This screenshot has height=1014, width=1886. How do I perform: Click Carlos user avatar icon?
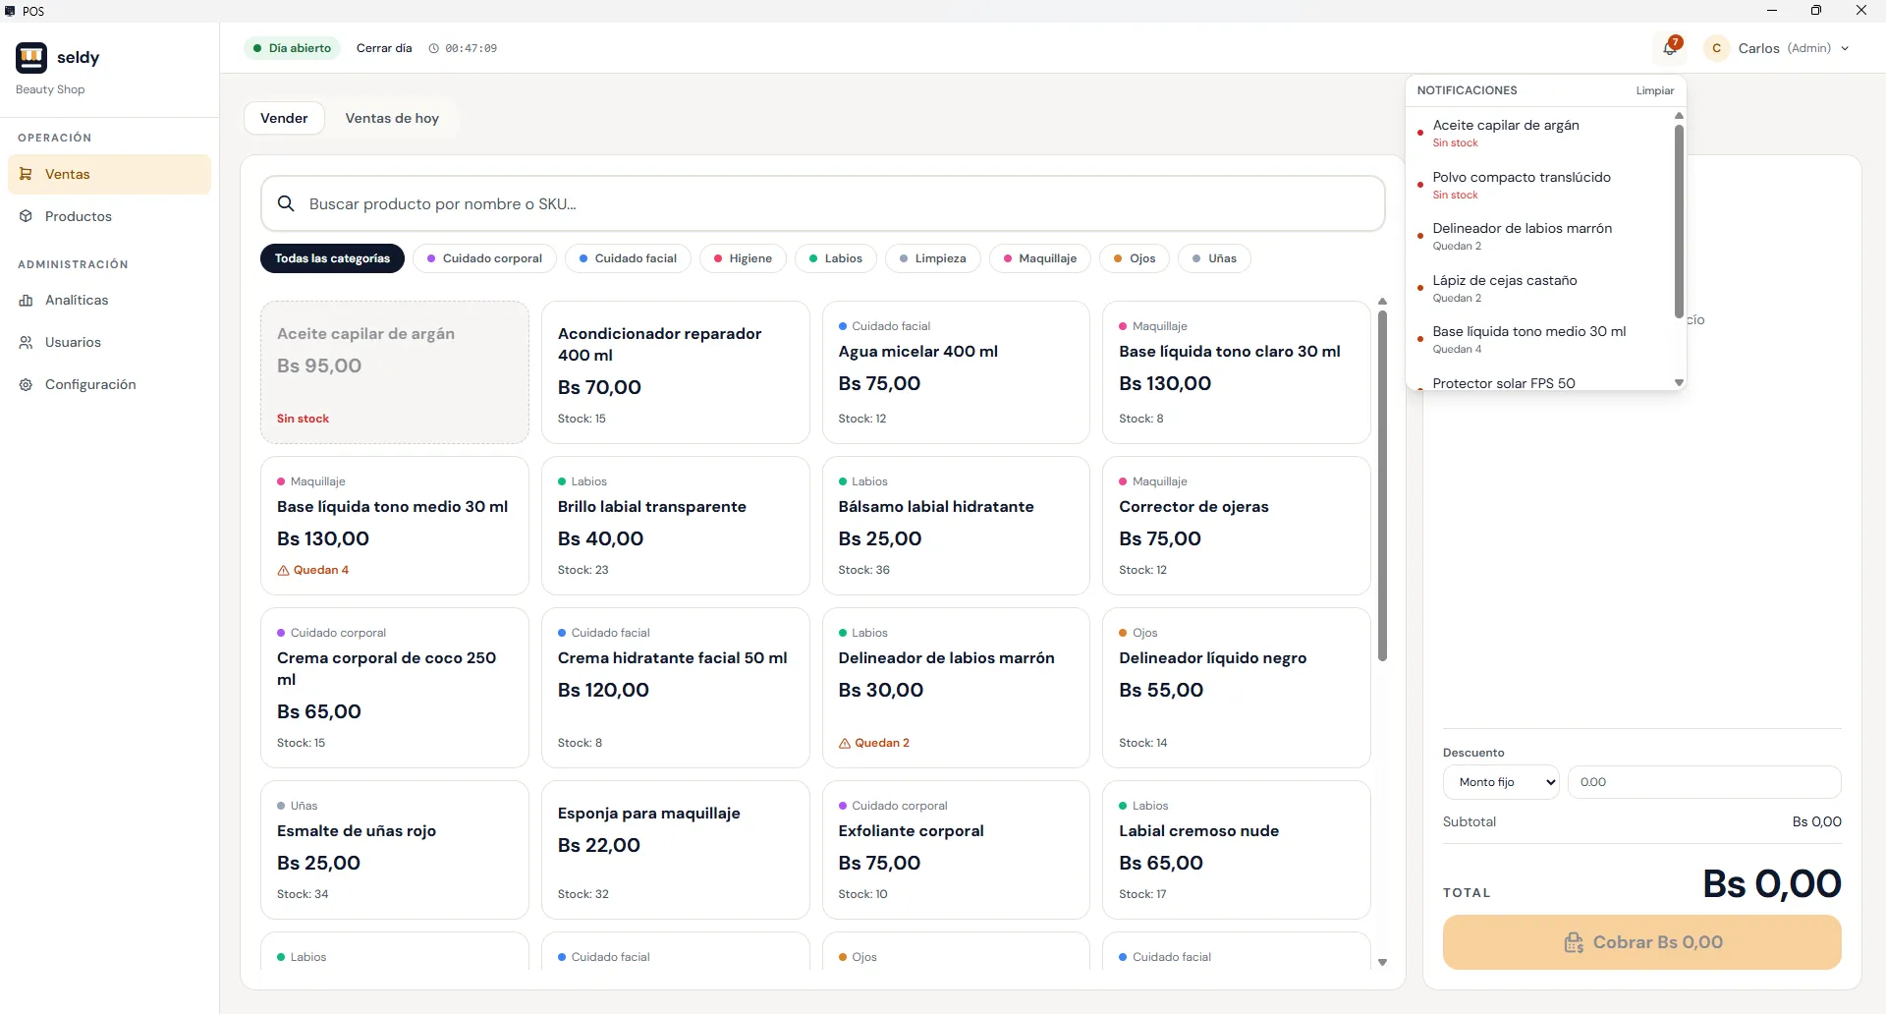(1717, 48)
